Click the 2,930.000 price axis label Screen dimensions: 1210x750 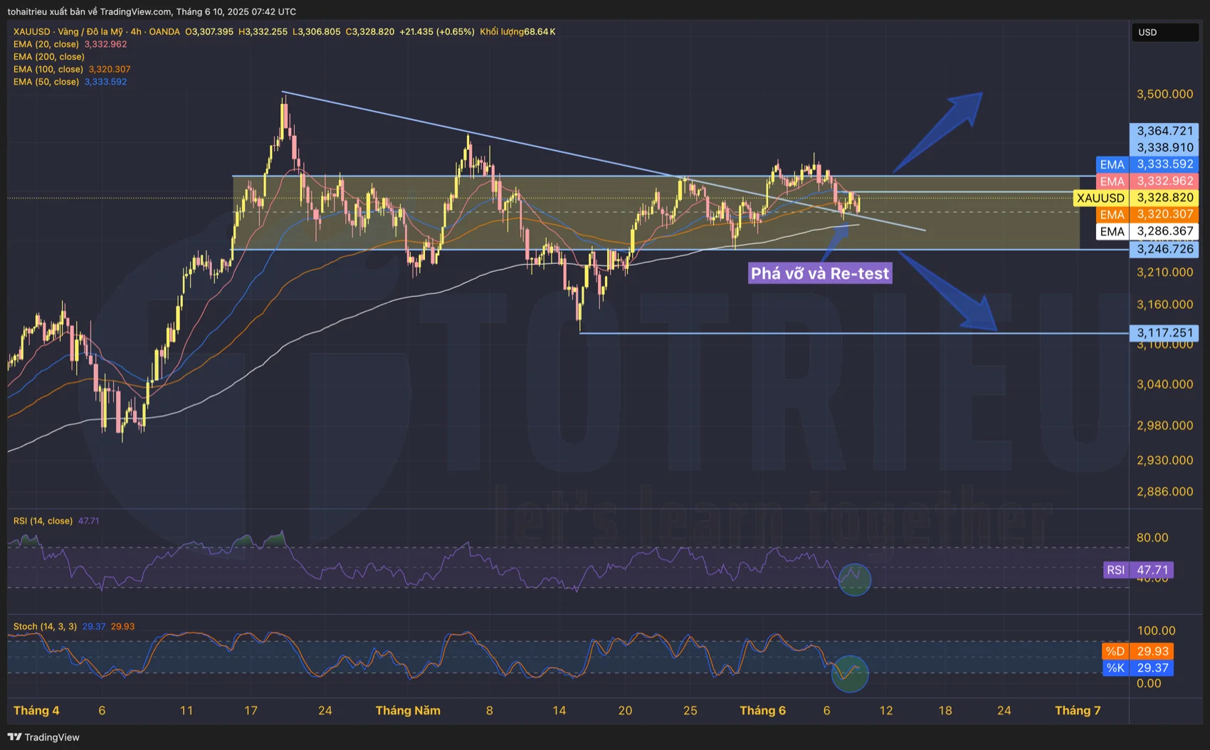[1164, 460]
